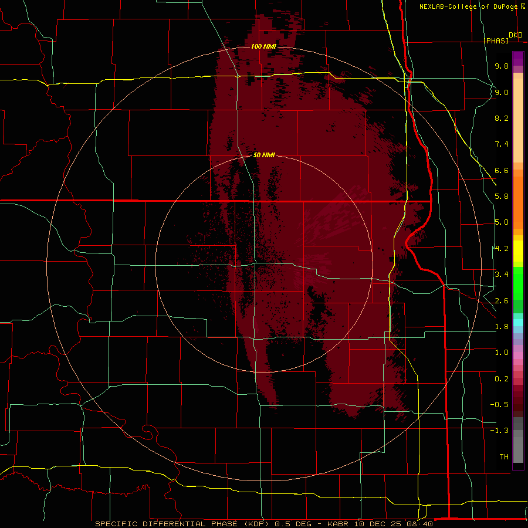The height and width of the screenshot is (528, 528).
Task: Select the 4.2 value on the scale
Action: (x=502, y=249)
